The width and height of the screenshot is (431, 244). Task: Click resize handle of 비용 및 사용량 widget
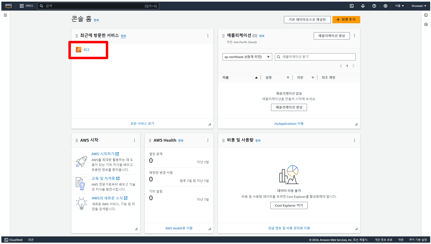pyautogui.click(x=356, y=229)
